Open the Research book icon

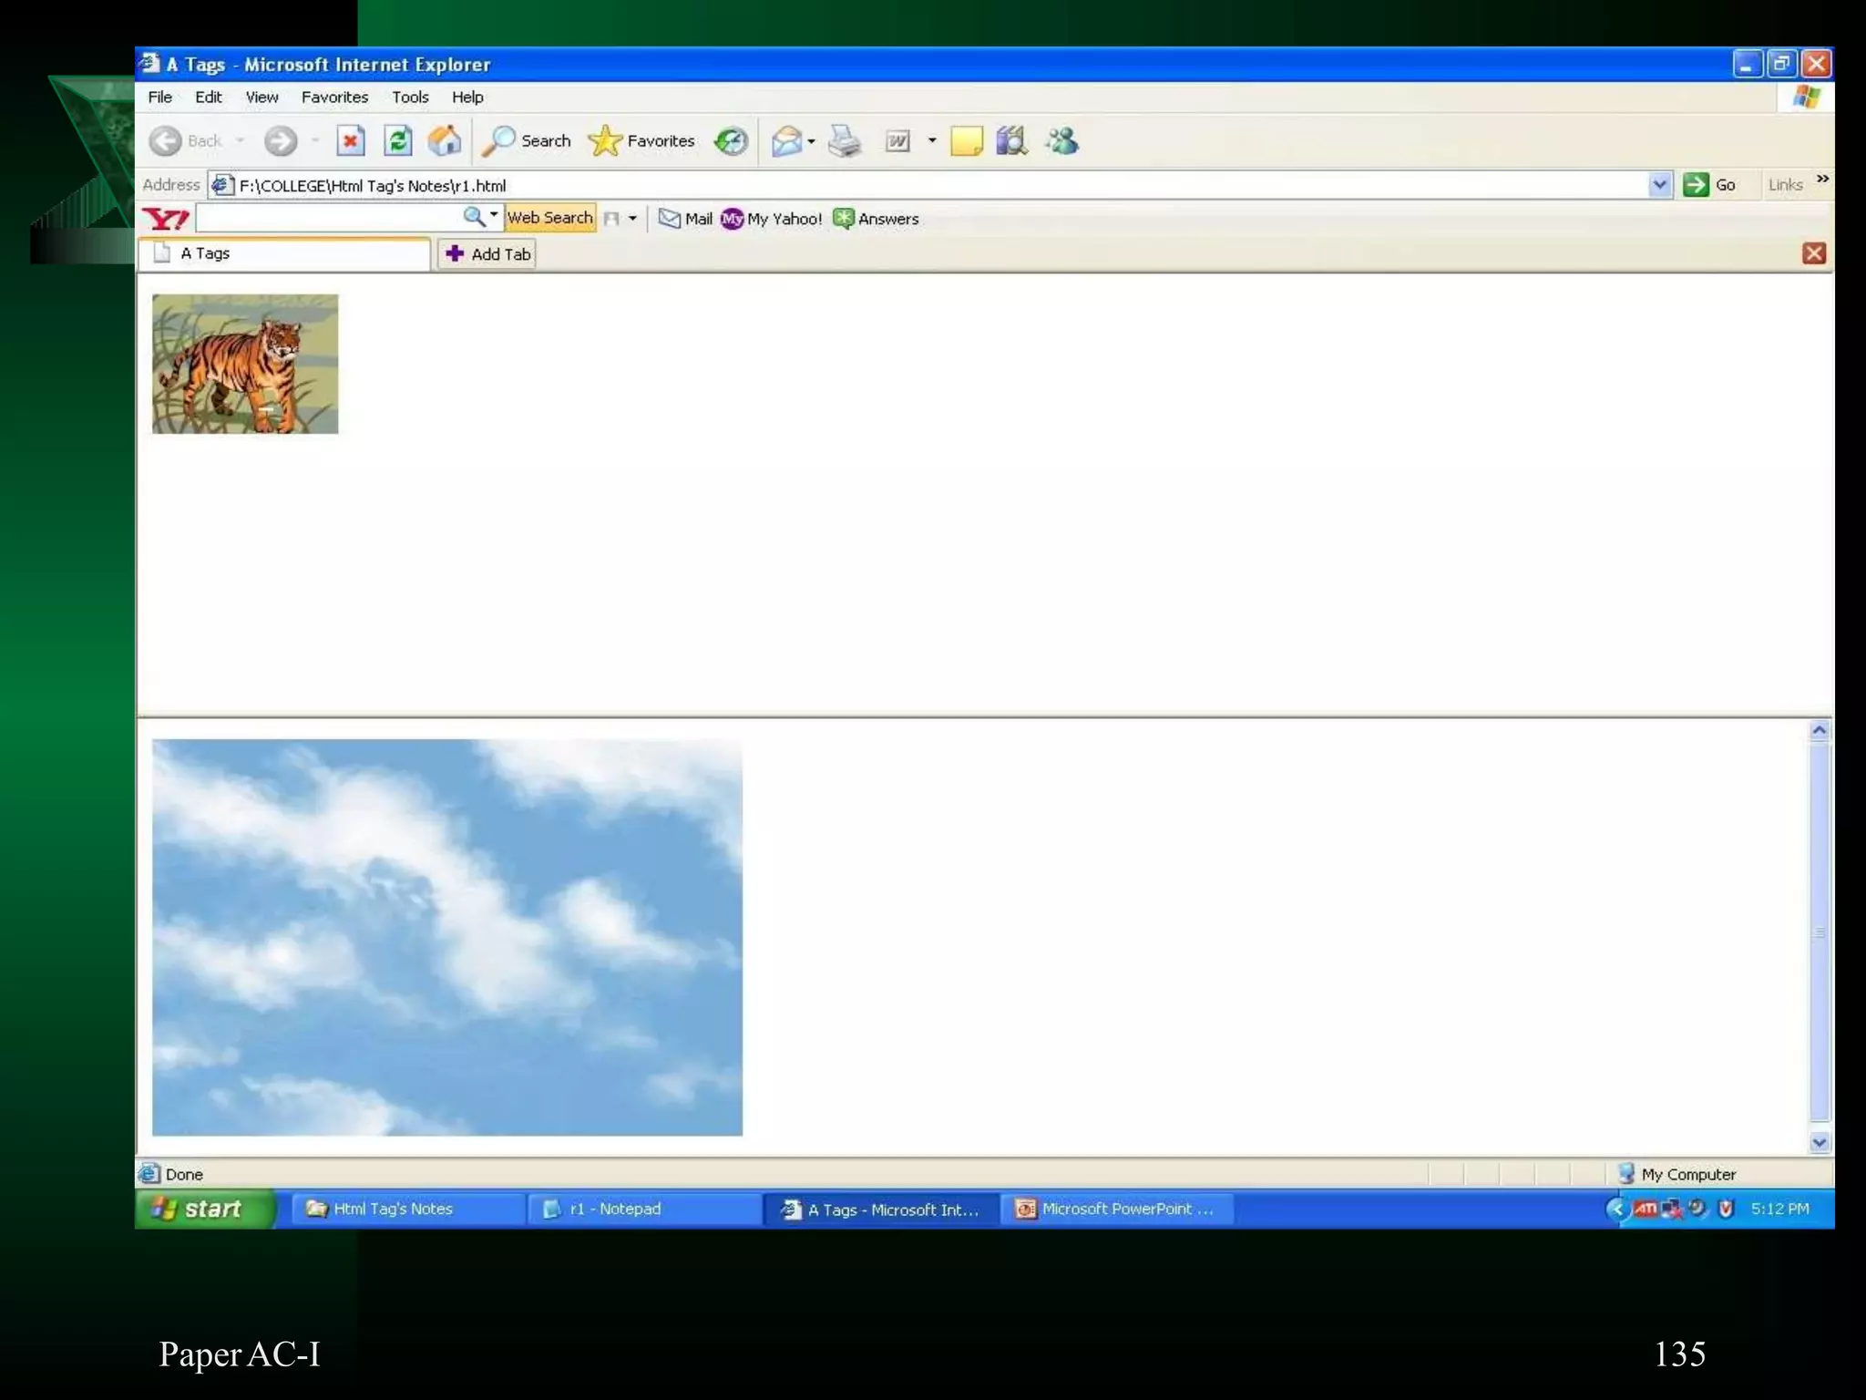coord(1011,141)
